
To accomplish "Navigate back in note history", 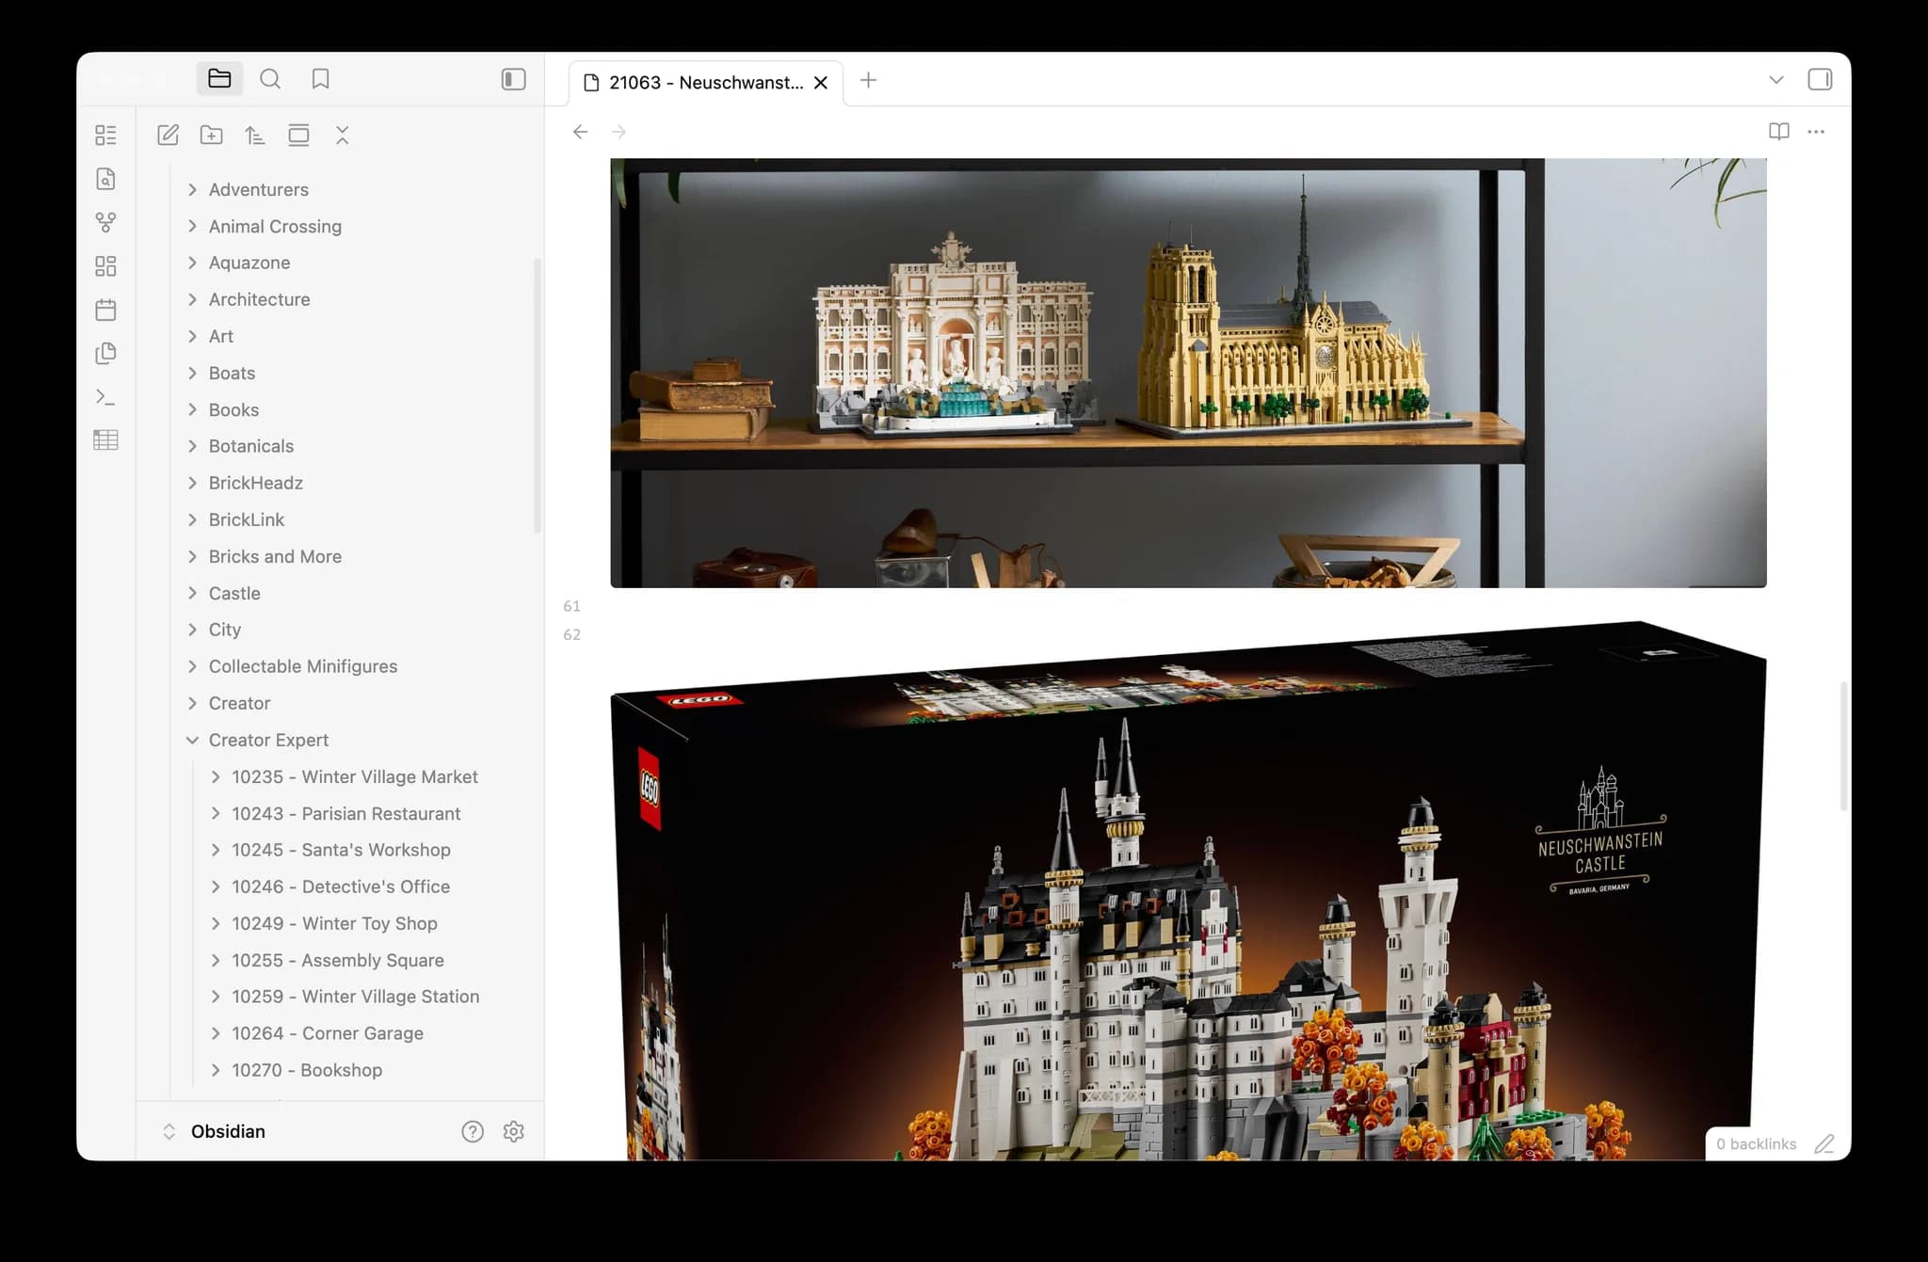I will pos(581,132).
